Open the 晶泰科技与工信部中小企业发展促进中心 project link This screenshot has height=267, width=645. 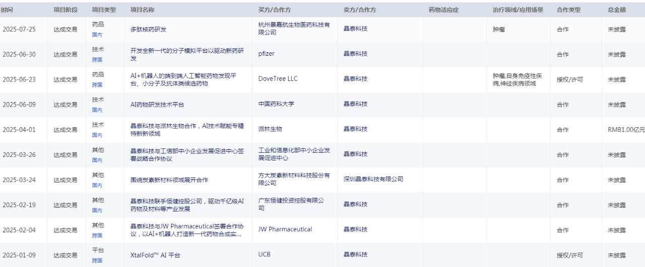tap(187, 155)
